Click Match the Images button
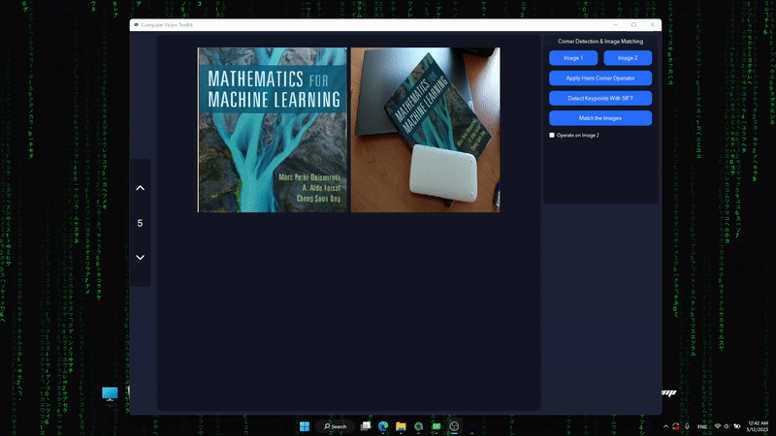The image size is (776, 436). coord(600,118)
